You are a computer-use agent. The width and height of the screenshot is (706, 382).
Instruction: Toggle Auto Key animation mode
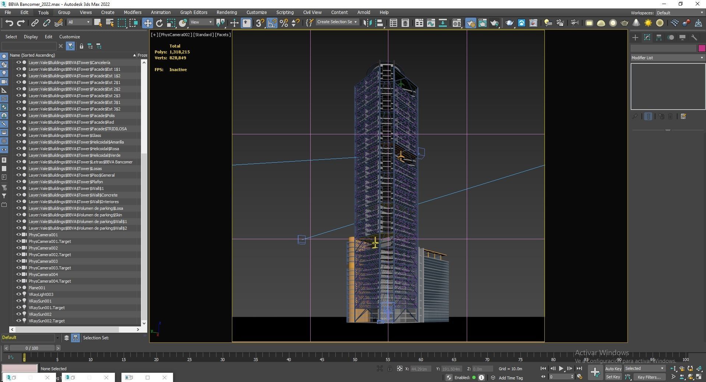(613, 368)
